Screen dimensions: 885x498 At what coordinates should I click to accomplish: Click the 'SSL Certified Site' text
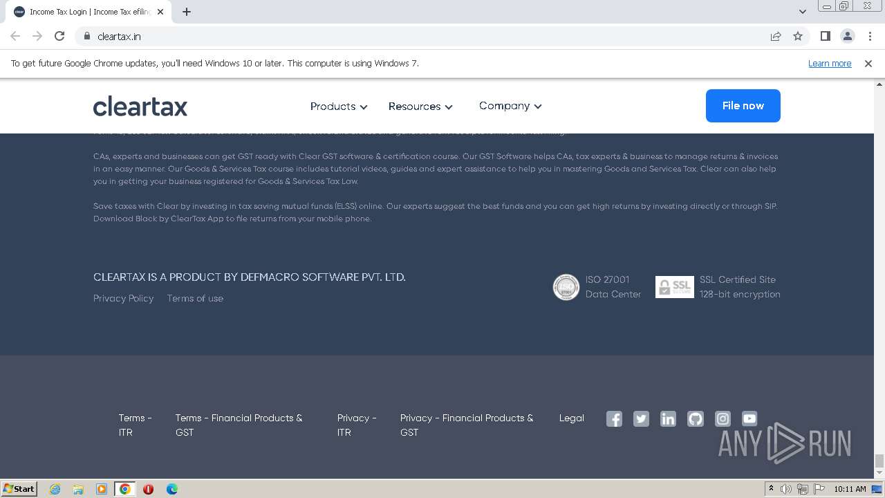coord(738,280)
